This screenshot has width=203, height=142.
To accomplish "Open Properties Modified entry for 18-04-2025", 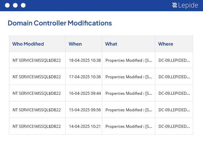I will [x=129, y=60].
